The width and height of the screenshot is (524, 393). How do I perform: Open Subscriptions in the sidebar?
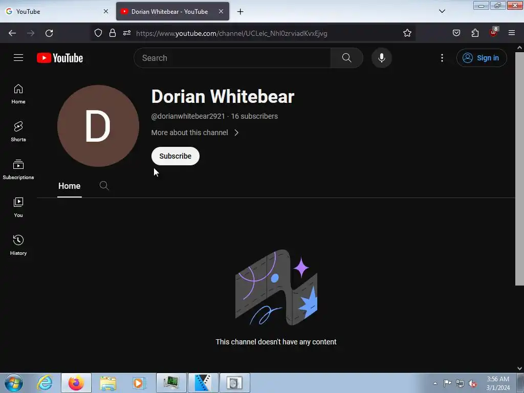click(x=18, y=169)
